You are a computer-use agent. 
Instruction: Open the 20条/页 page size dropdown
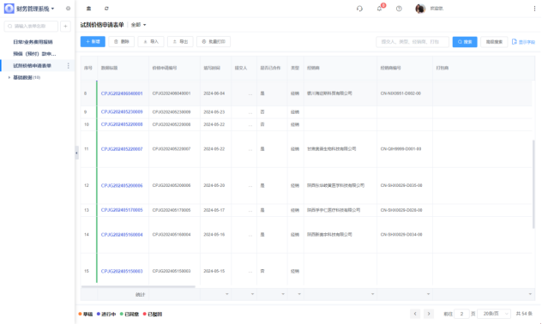pyautogui.click(x=495, y=314)
